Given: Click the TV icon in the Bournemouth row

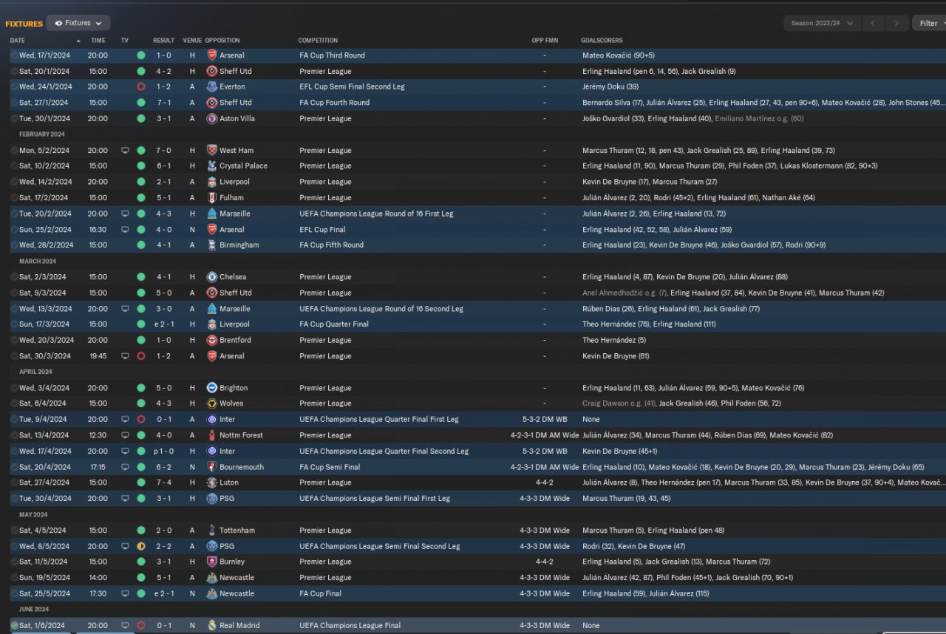Looking at the screenshot, I should click(x=125, y=467).
